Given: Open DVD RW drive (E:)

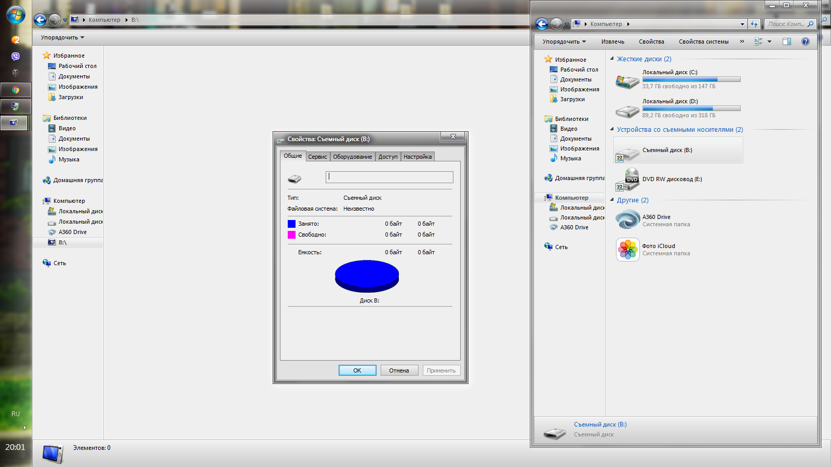Looking at the screenshot, I should [x=672, y=180].
